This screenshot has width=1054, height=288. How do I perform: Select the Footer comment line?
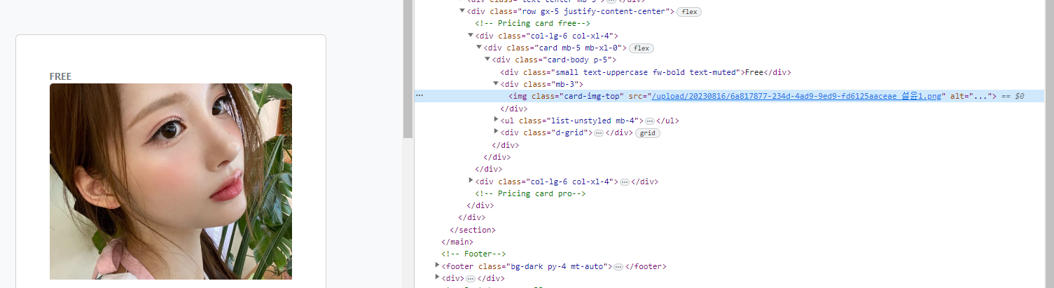[473, 254]
